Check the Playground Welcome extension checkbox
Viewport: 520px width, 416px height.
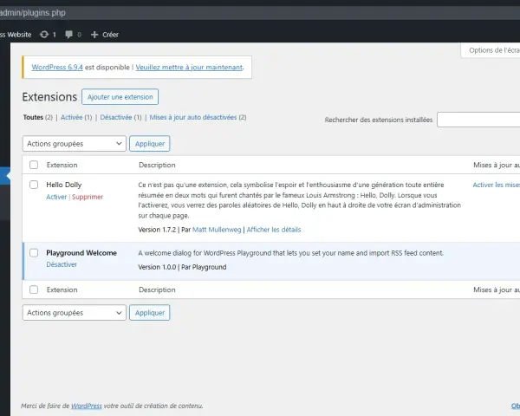click(34, 253)
